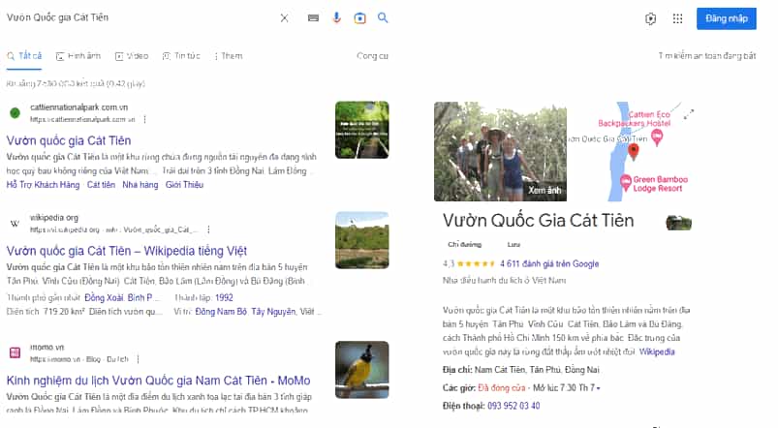
Task: Open the Cát tiên sitelink
Action: [x=101, y=185]
